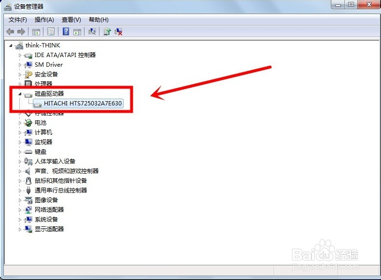Minimize the 设备管理器 window
The image size is (381, 280).
click(x=338, y=4)
